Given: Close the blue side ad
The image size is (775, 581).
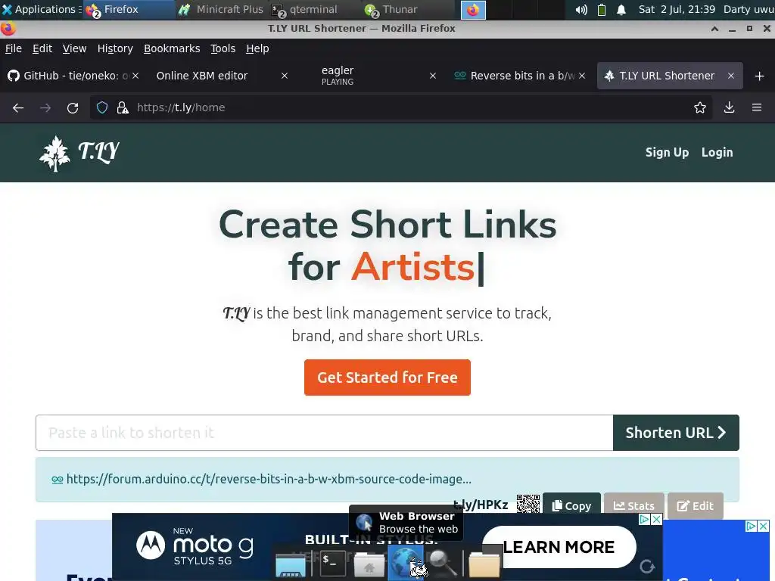Looking at the screenshot, I should pos(763,527).
